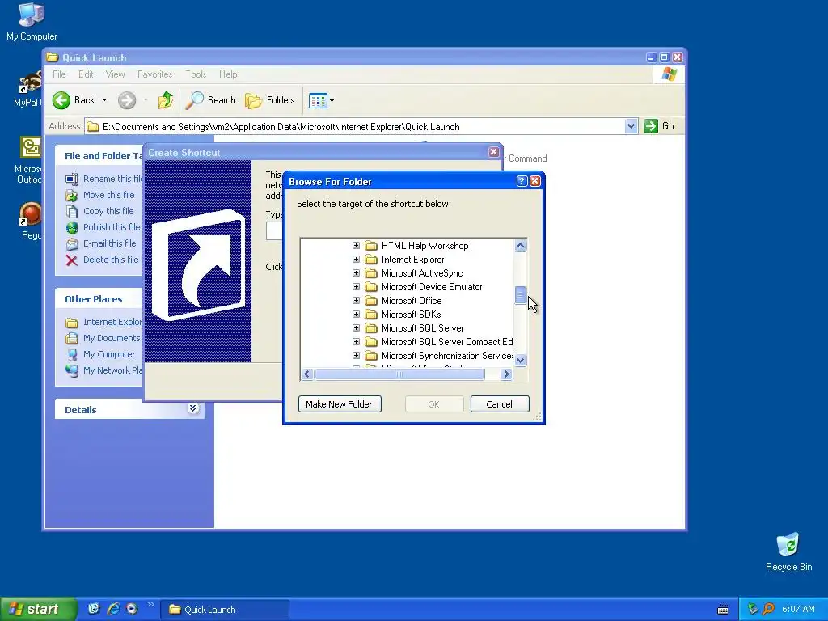Click the folder tree scroll up arrow
Screen dimensions: 828x621
[x=520, y=246]
